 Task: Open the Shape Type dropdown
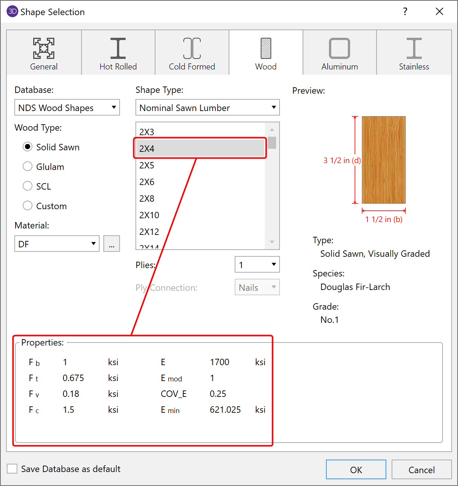(207, 108)
